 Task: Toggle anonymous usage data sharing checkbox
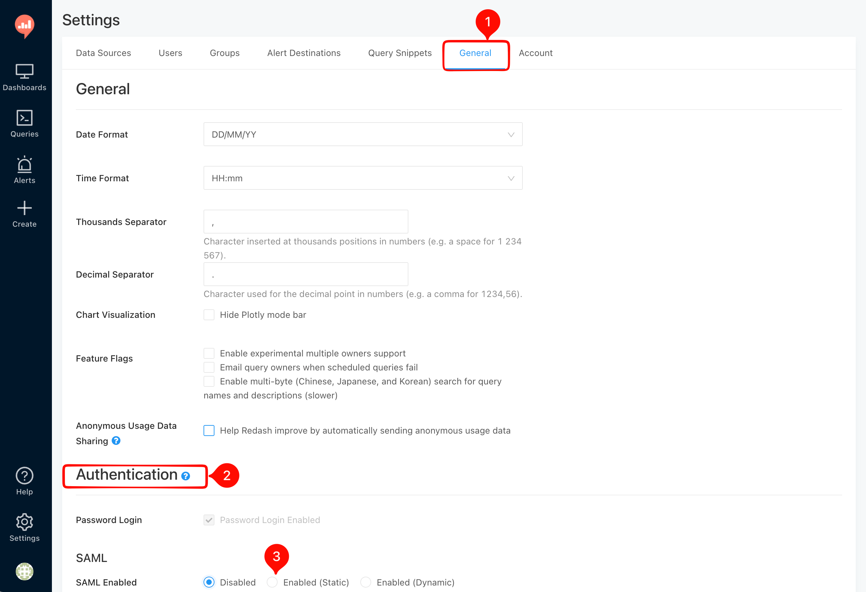click(x=209, y=431)
